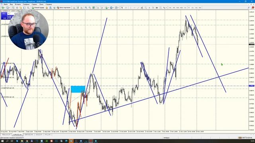255x143 pixels.
Task: Open the Вид menu
Action: (x=11, y=4)
